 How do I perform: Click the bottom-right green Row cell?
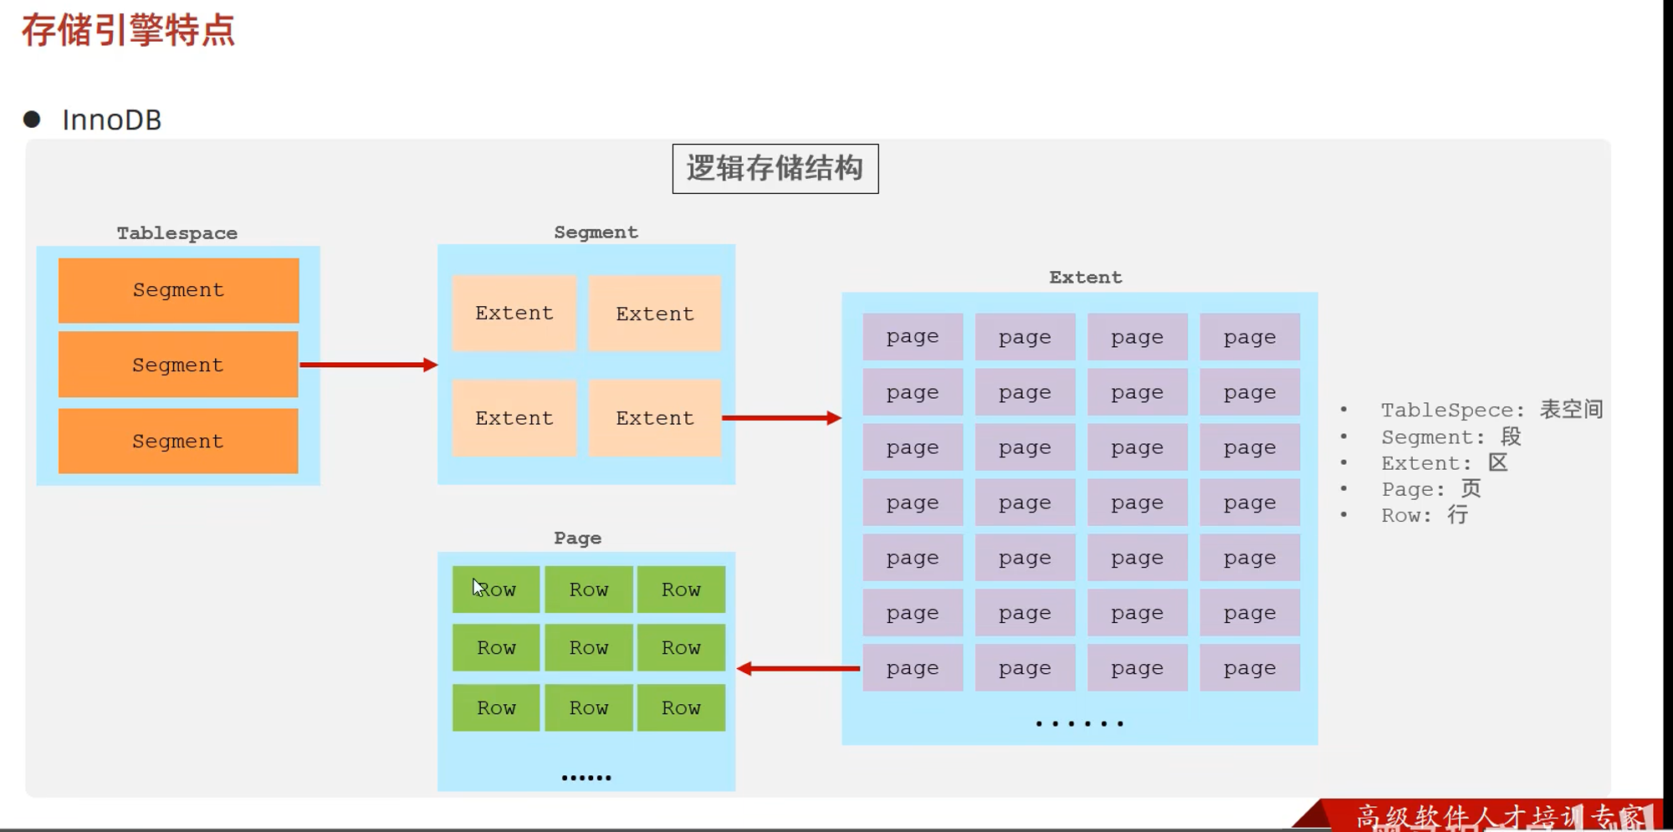[681, 708]
